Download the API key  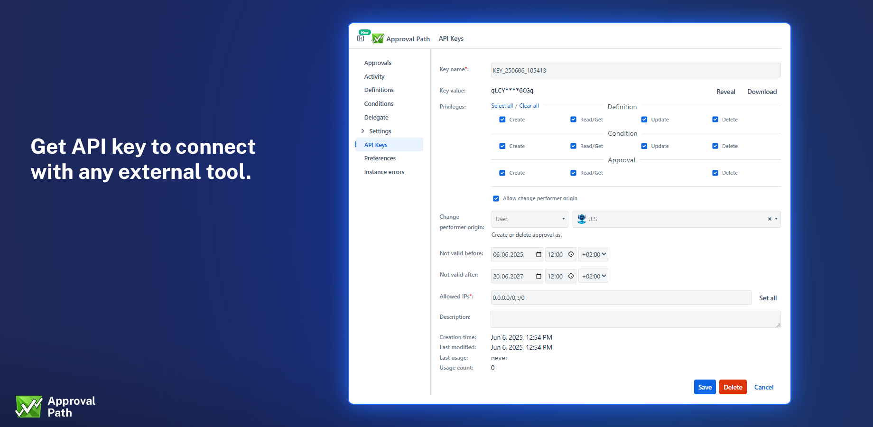(762, 92)
